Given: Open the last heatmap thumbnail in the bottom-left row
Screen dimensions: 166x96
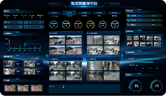Looking at the screenshot, I should tap(36, 88).
